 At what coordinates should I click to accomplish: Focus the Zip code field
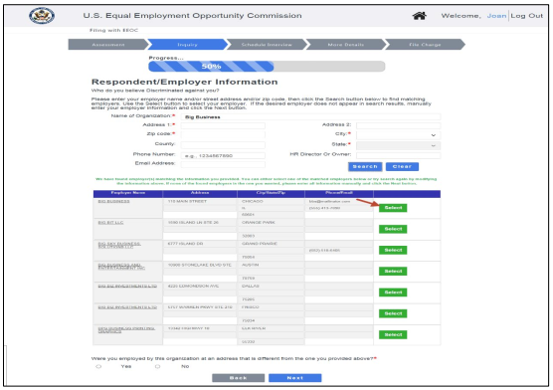pos(223,134)
